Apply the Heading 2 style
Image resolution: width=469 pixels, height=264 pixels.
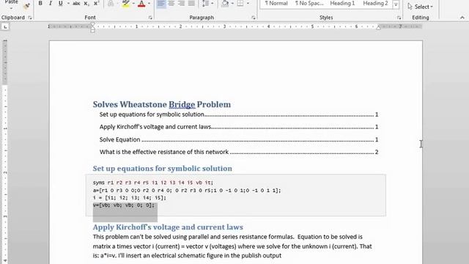[x=375, y=3]
